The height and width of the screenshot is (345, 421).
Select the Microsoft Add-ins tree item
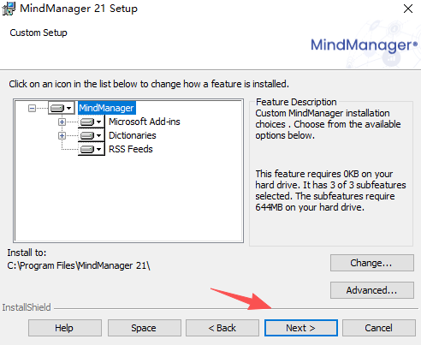pos(145,122)
